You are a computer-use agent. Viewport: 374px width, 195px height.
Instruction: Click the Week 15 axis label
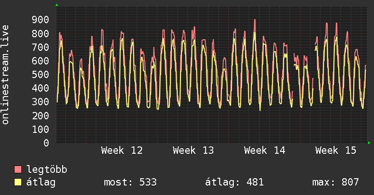(336, 151)
